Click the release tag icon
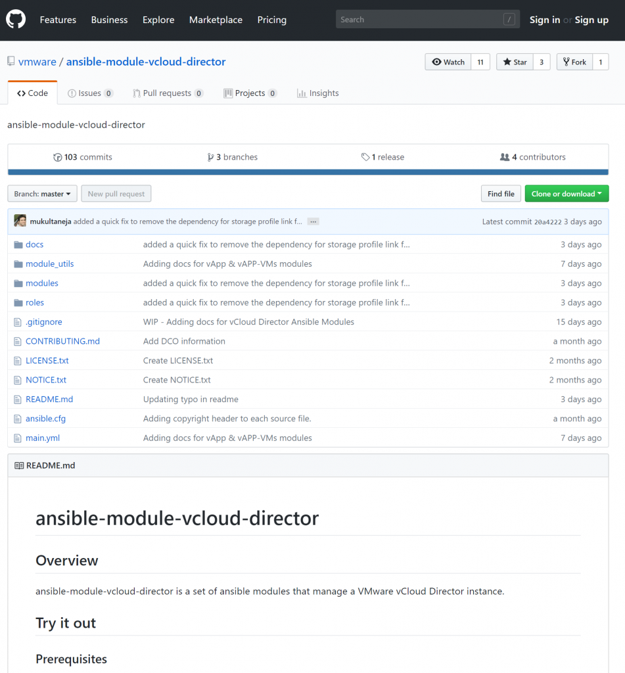This screenshot has height=673, width=625. pyautogui.click(x=365, y=157)
